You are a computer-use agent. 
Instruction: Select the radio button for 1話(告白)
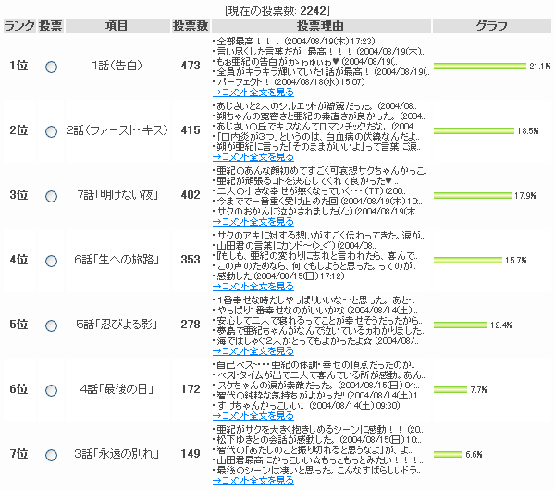pos(51,67)
